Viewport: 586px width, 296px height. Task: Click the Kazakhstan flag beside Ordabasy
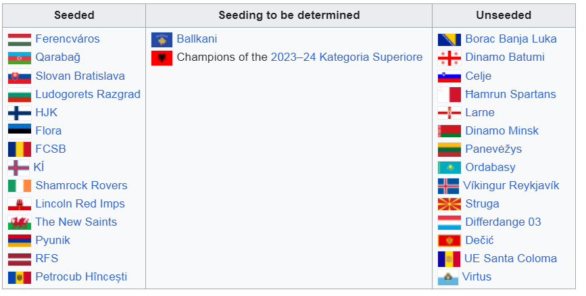point(449,168)
